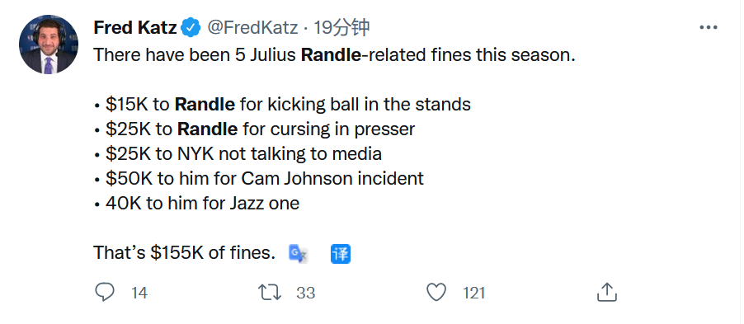The height and width of the screenshot is (324, 744).
Task: Click the reply speech bubble icon
Action: (x=105, y=292)
